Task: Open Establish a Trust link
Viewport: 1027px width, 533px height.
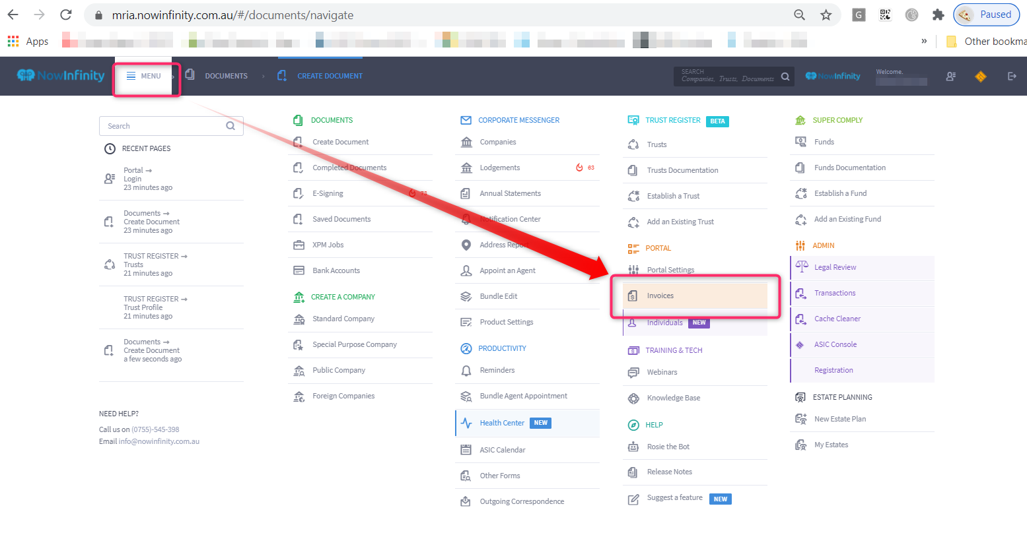Action: [x=673, y=196]
